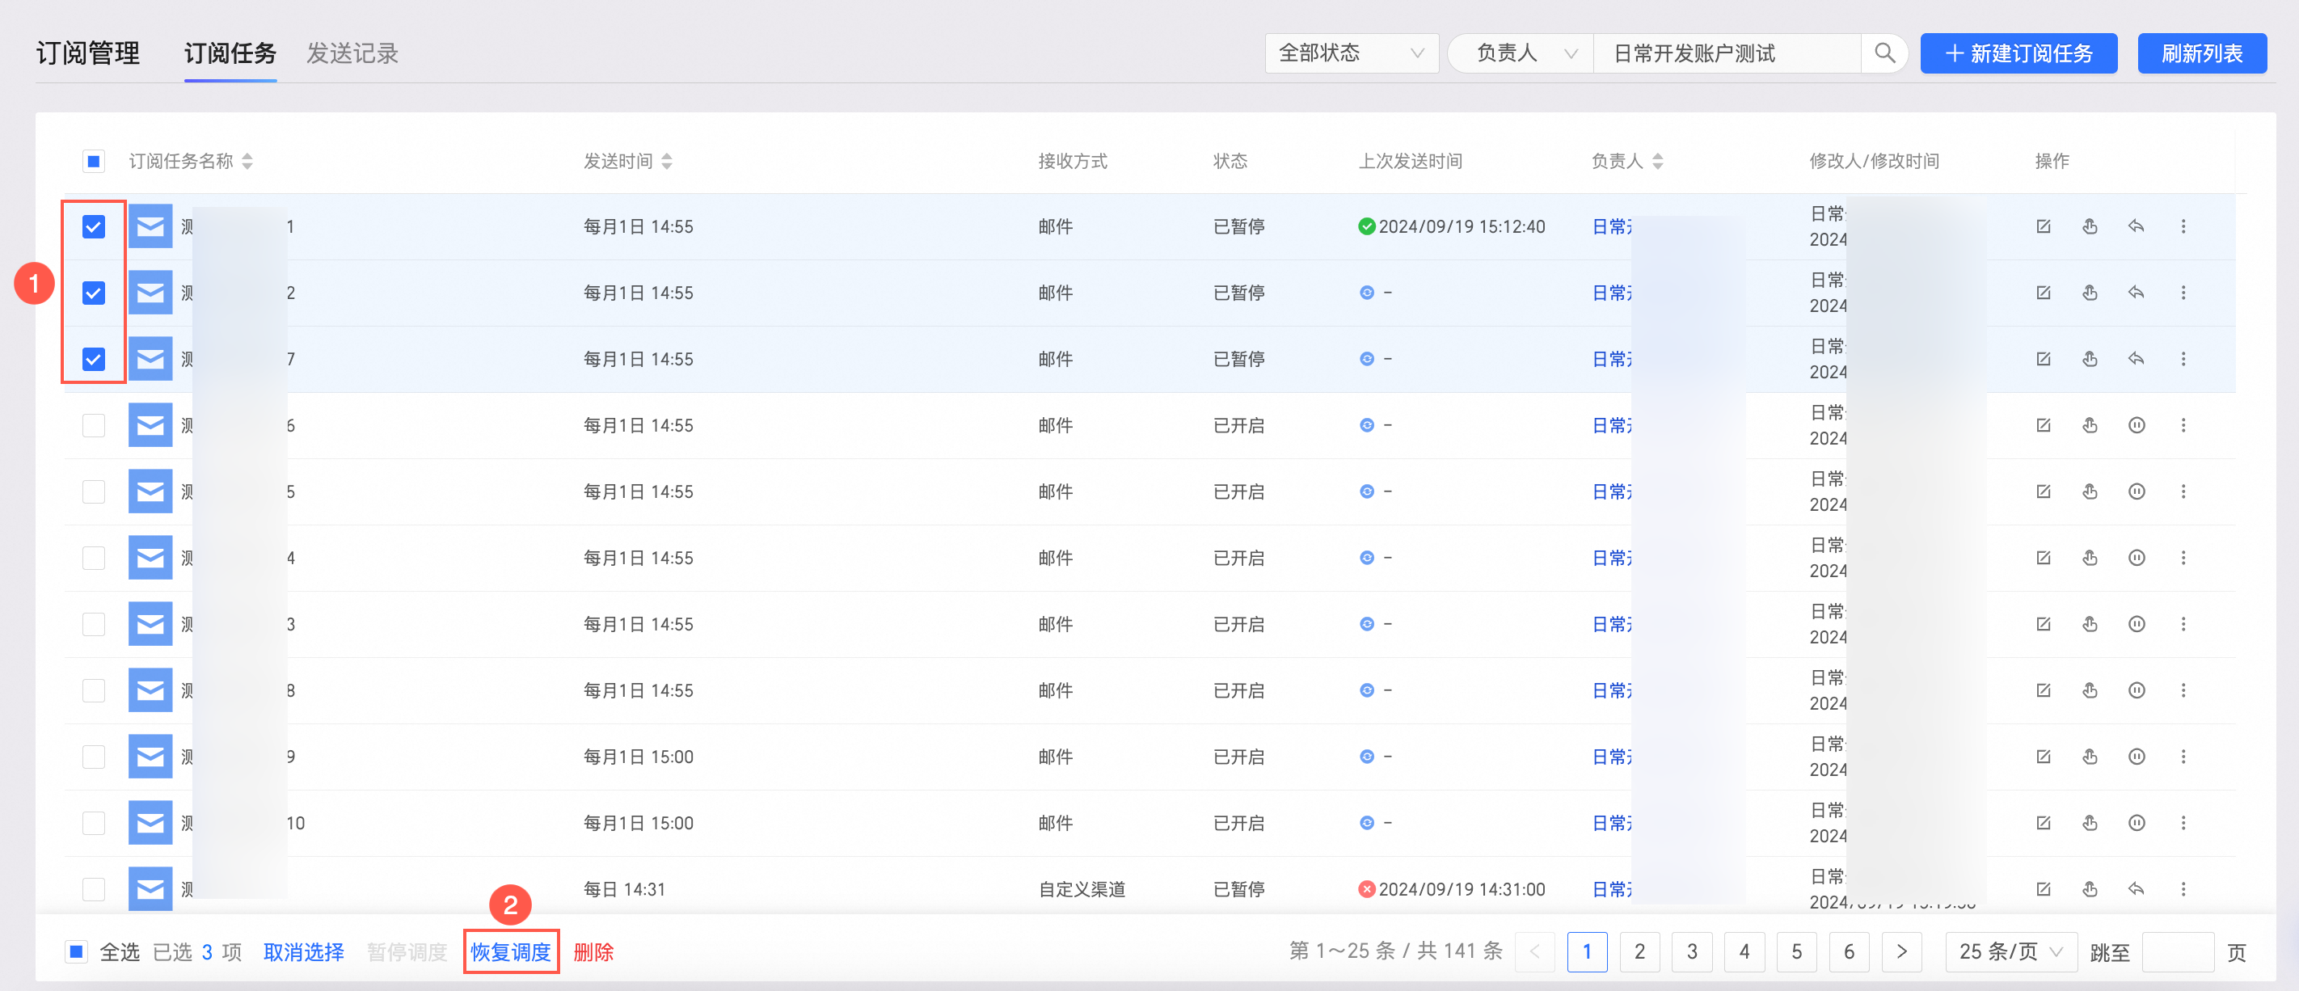Go to page 3 in pagination
2299x991 pixels.
(x=1691, y=951)
